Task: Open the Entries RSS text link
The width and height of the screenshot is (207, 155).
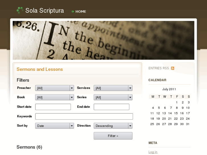Action: (159, 68)
